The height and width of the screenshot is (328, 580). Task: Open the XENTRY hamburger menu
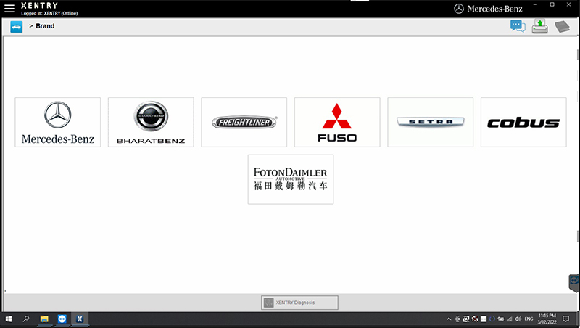tap(9, 8)
